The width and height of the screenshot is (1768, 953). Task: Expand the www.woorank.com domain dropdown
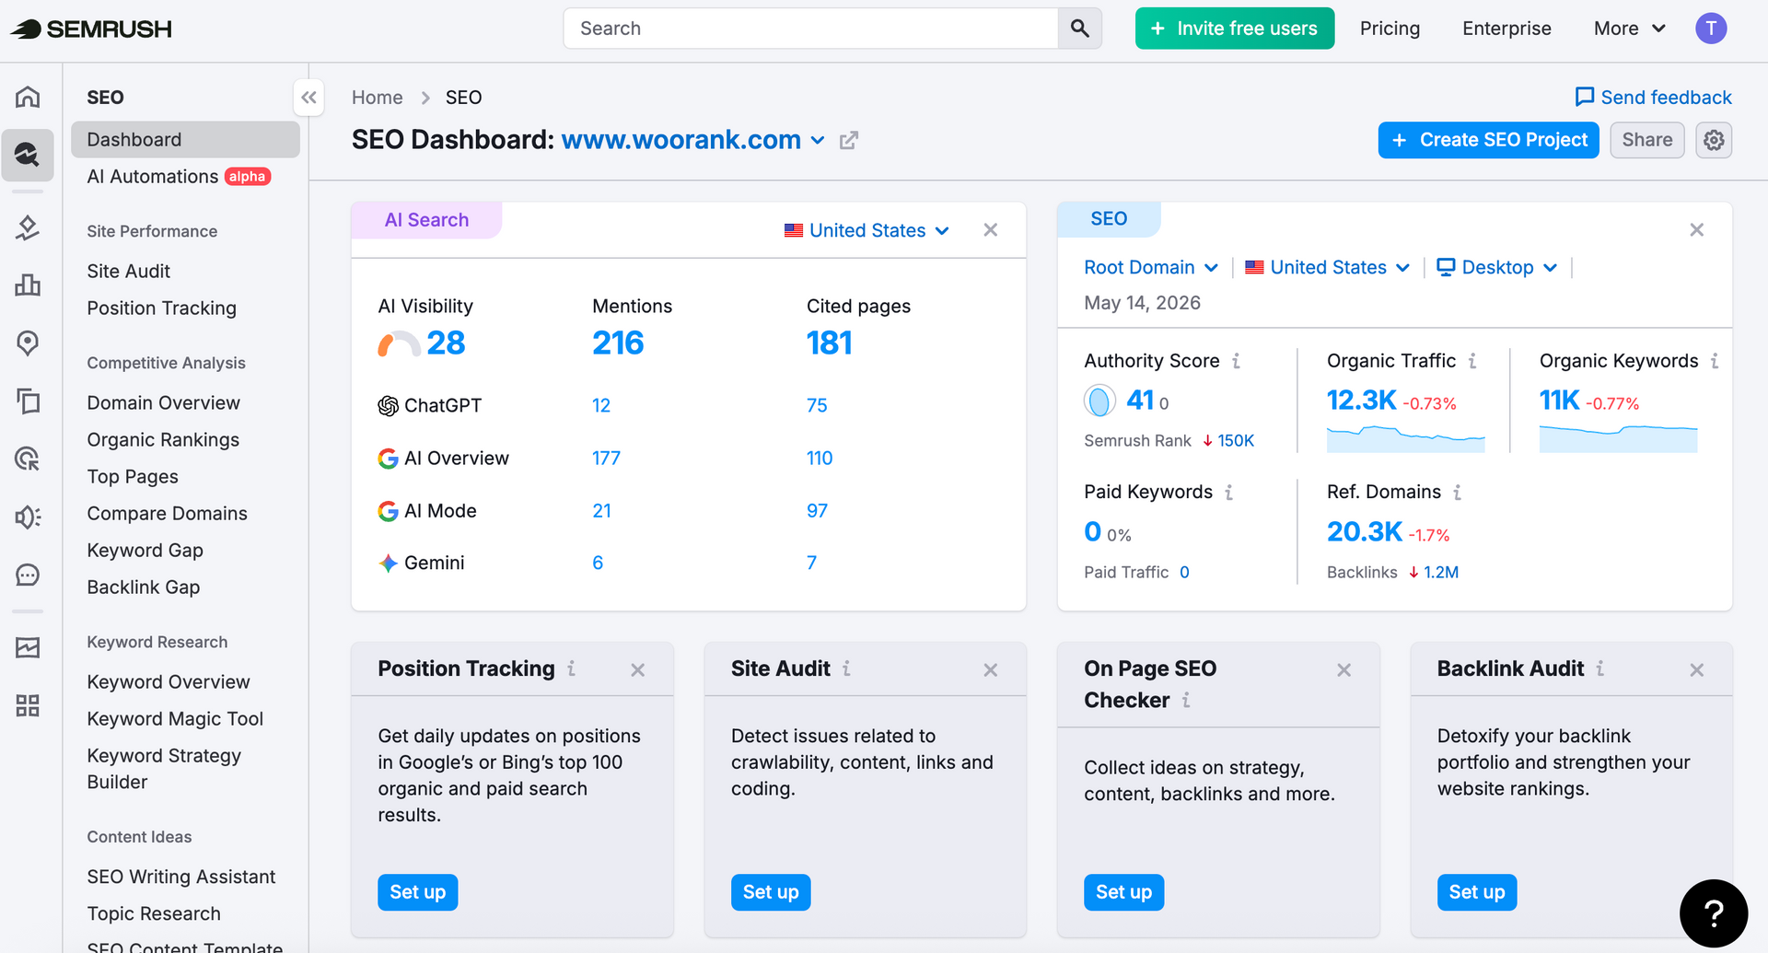pos(817,141)
